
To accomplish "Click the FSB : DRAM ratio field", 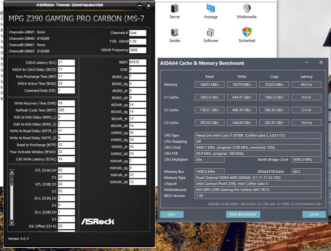I will tap(138, 41).
